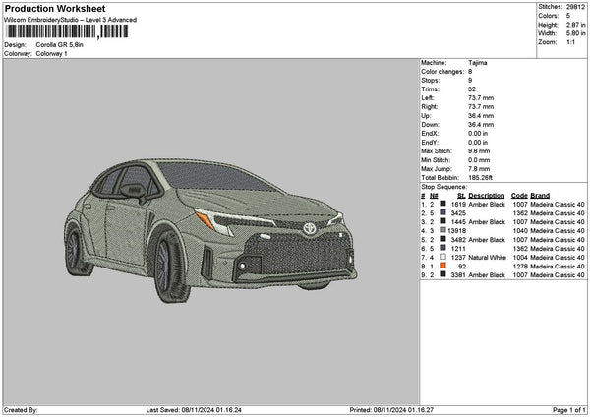Select the gray swatch beside 13918 stitches
This screenshot has width=590, height=417.
[x=442, y=231]
